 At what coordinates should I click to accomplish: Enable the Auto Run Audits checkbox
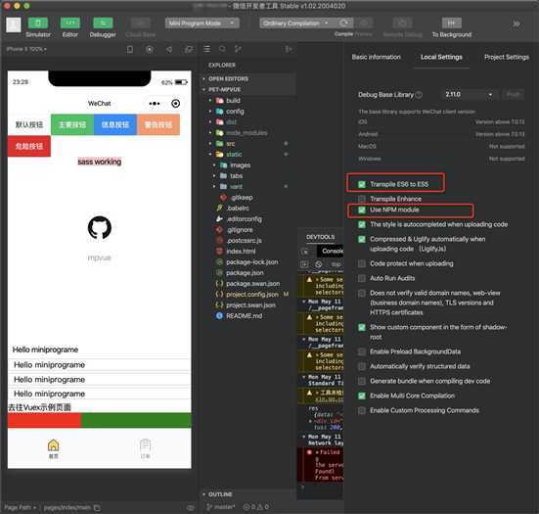click(362, 278)
